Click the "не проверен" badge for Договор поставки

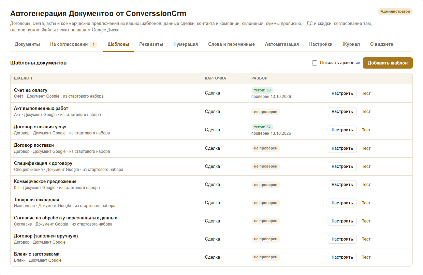266,148
